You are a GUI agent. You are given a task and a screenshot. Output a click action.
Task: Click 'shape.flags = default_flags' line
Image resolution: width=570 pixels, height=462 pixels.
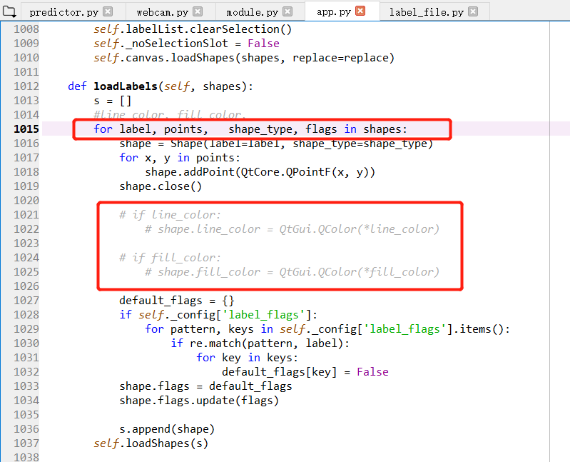tap(205, 386)
